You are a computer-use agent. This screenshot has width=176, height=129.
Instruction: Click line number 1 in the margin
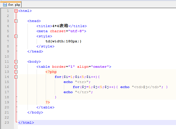8,11
